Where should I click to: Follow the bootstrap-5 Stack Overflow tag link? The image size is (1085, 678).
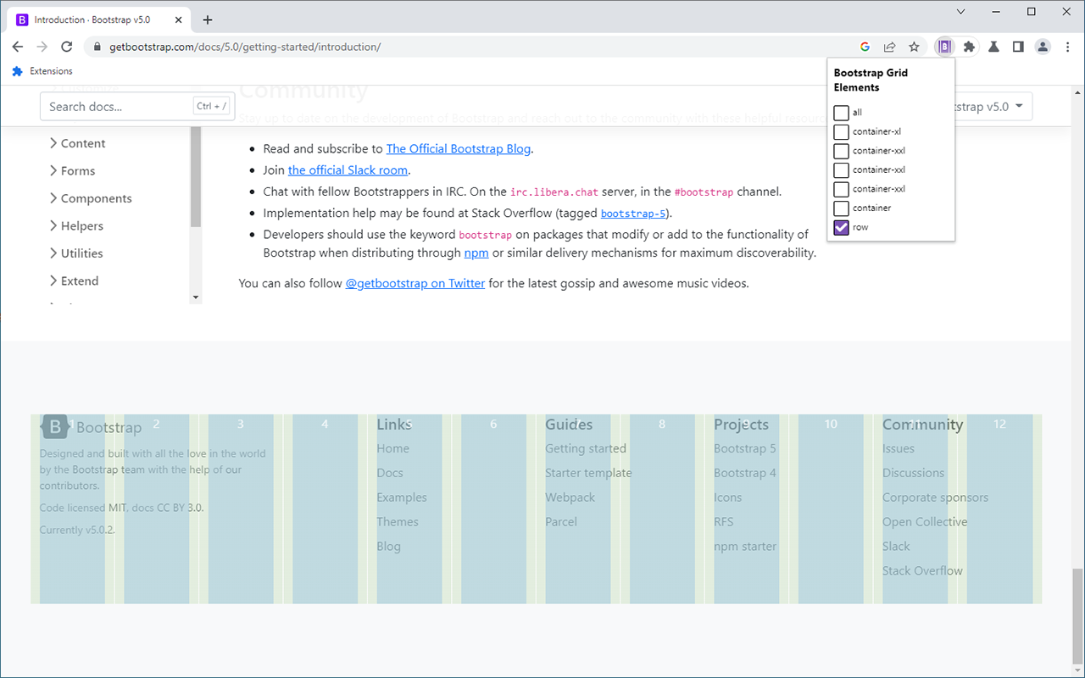click(633, 214)
